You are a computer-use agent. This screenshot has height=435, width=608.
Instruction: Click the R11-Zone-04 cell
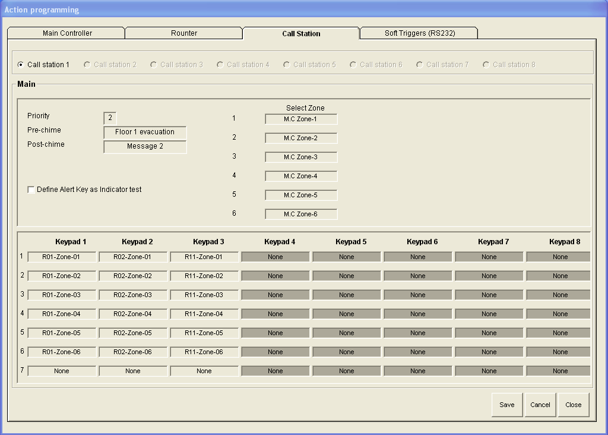tap(204, 314)
